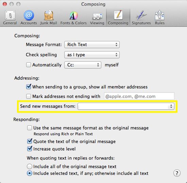The height and width of the screenshot is (183, 187).
Task: Open the Accounts @ icon
Action: pyautogui.click(x=29, y=15)
